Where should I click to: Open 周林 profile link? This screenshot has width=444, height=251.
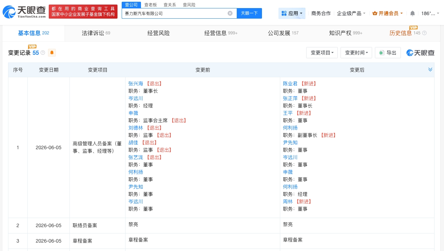288,202
